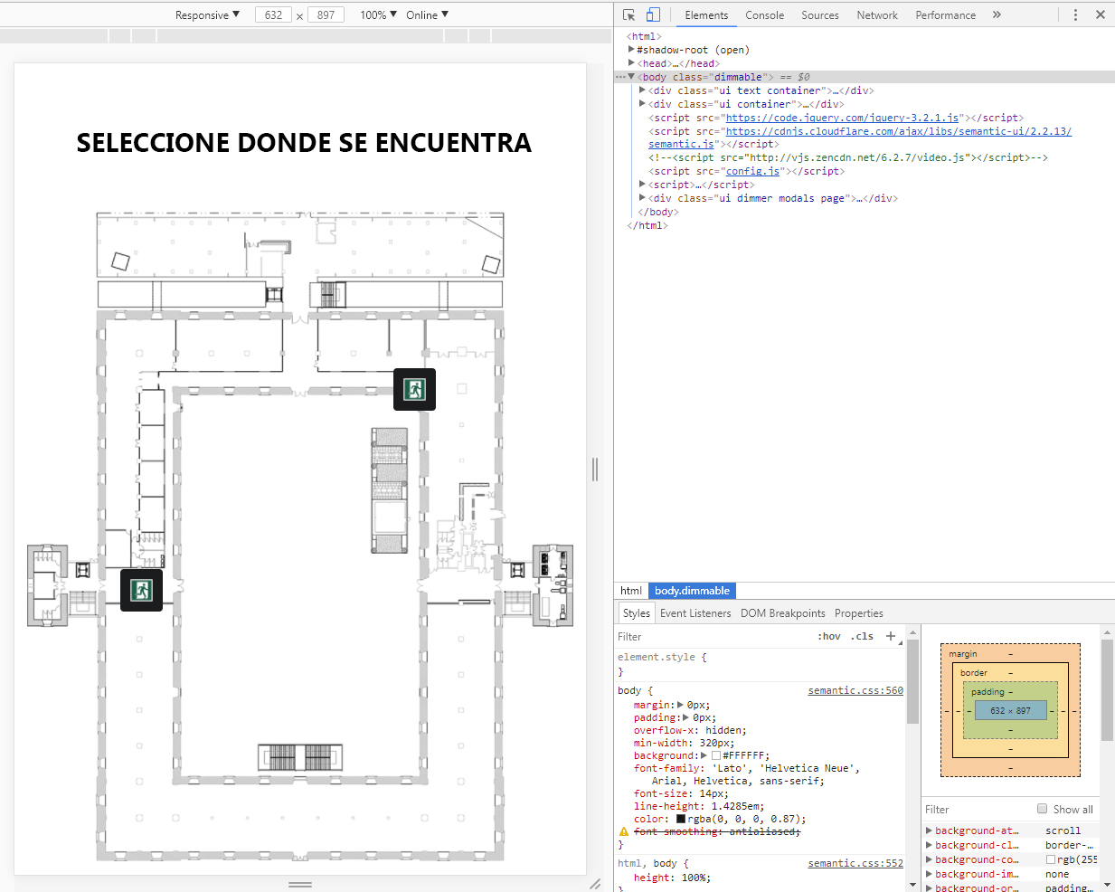Go to the Performance tab
1115x892 pixels.
pyautogui.click(x=945, y=14)
